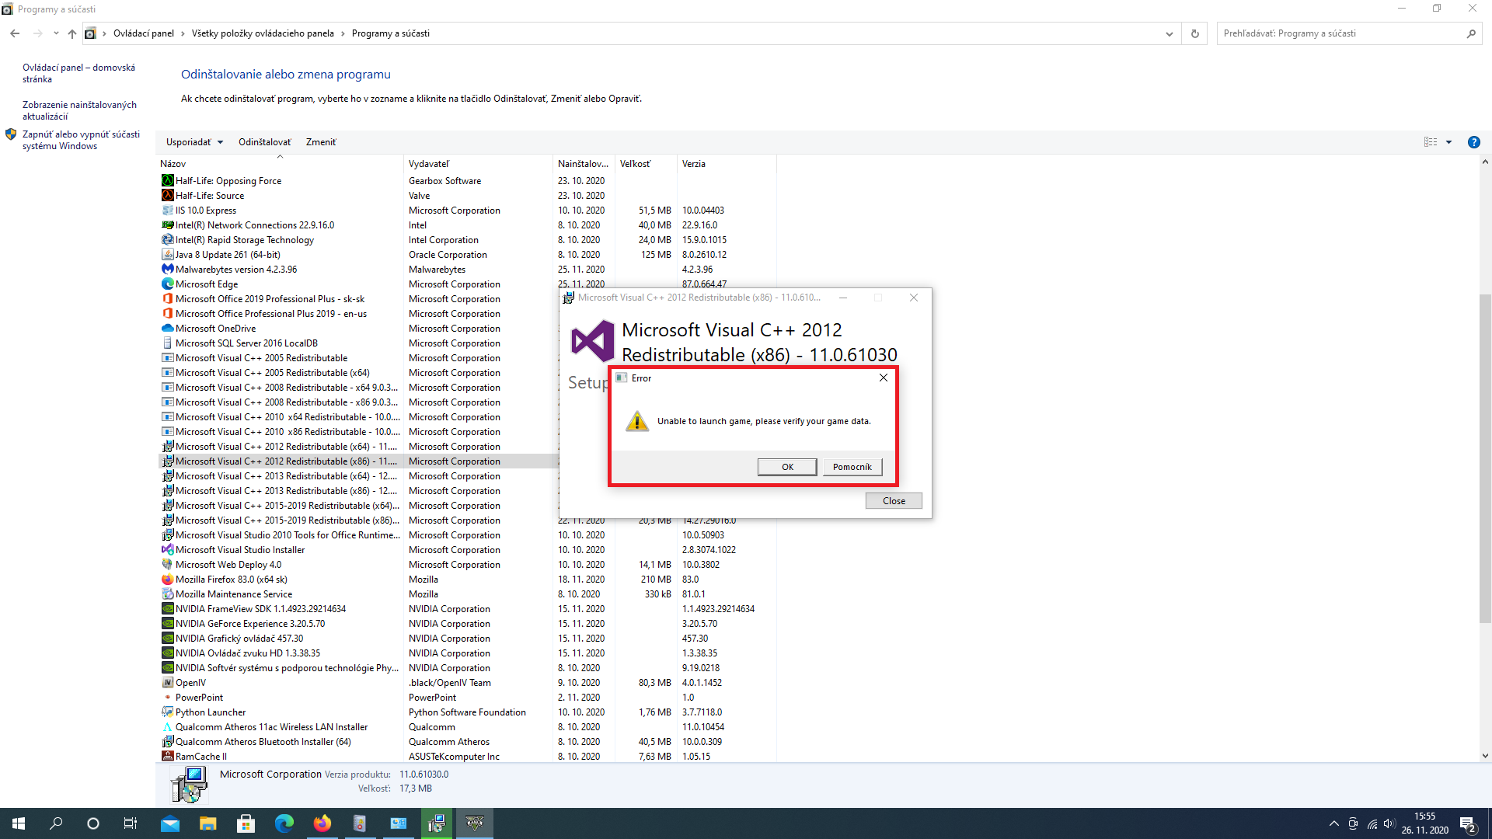
Task: Sort by Verzia column header
Action: tap(727, 164)
